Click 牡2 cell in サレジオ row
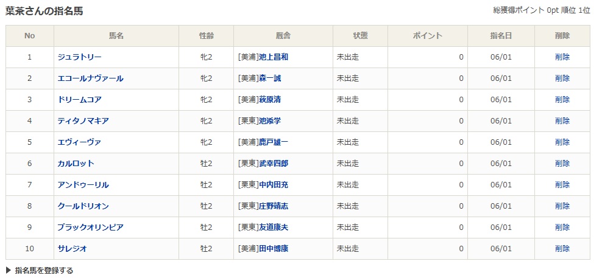 tap(206, 249)
